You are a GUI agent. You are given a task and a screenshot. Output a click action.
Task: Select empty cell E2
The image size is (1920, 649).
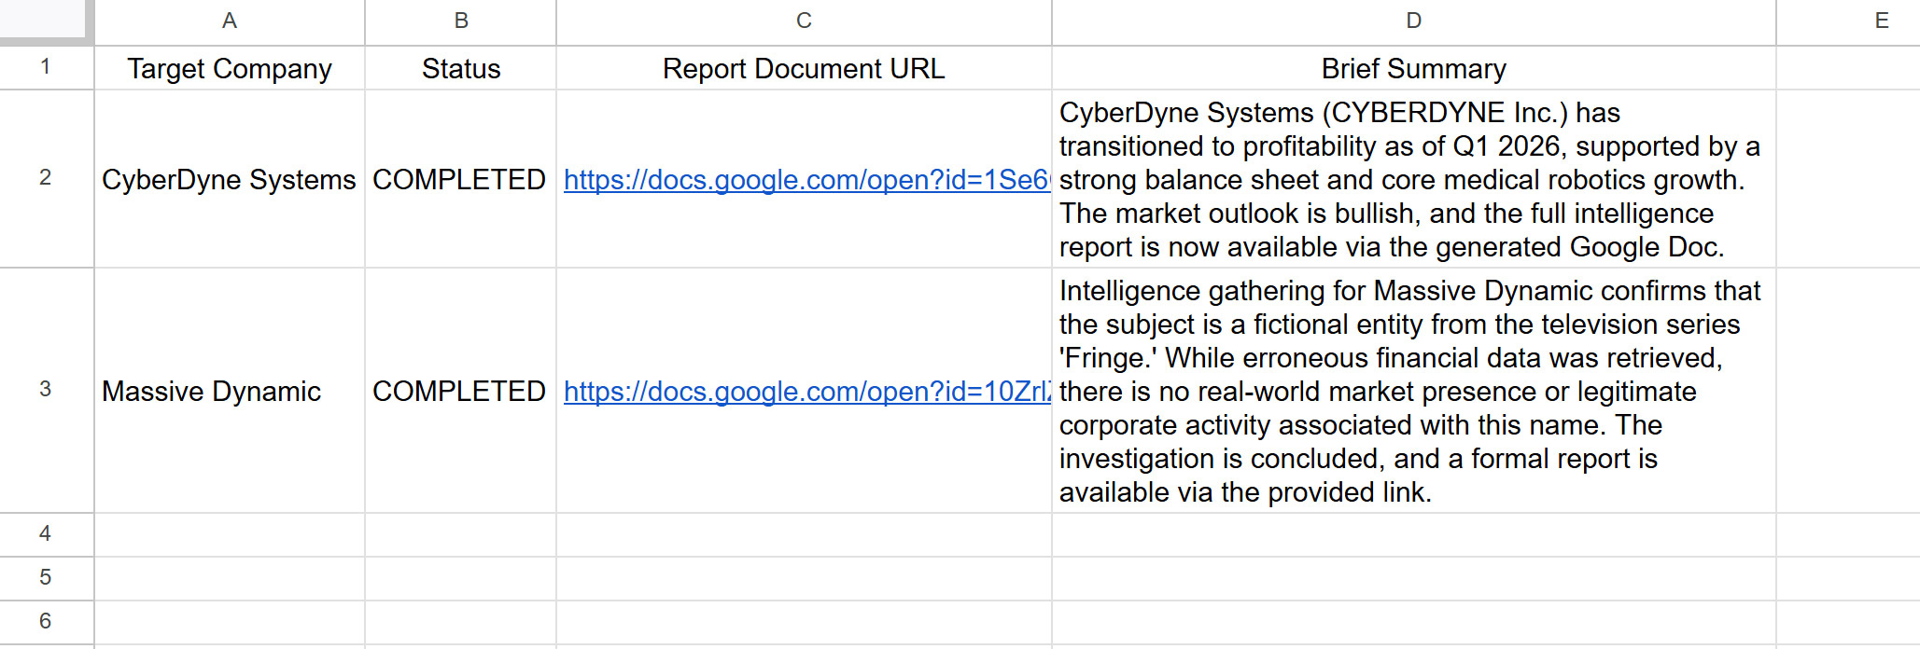[x=1848, y=179]
